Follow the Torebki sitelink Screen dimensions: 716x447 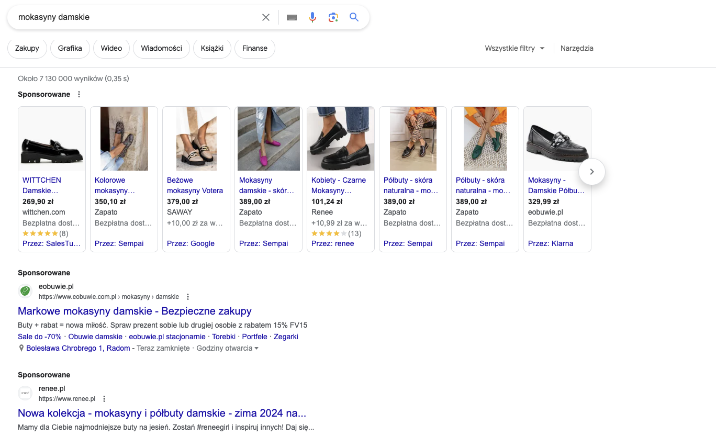click(x=224, y=337)
